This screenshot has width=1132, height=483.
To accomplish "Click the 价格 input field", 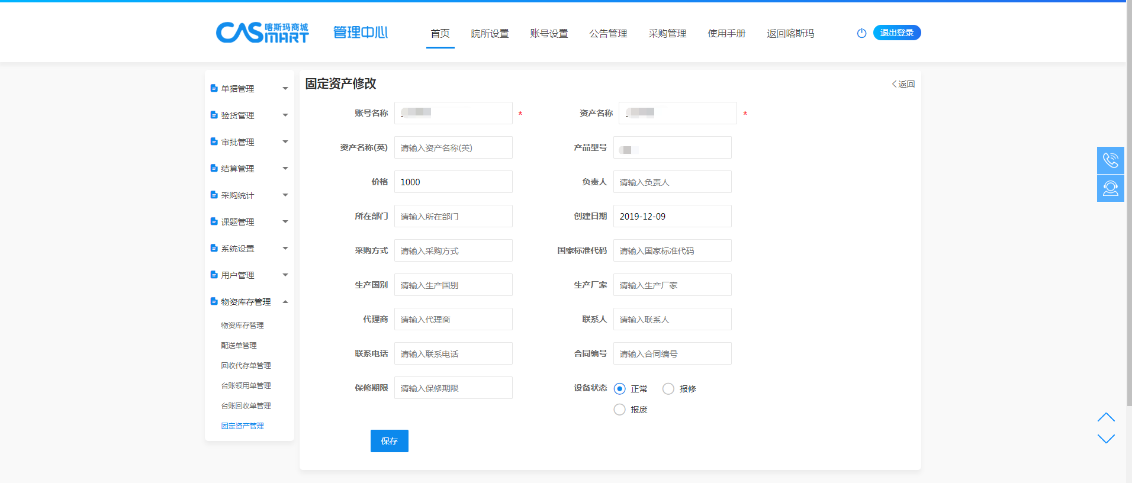I will (453, 182).
